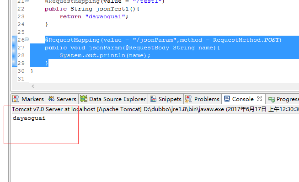Click the Snippets tab icon
Viewport: 299px width, 182px height.
(x=153, y=99)
